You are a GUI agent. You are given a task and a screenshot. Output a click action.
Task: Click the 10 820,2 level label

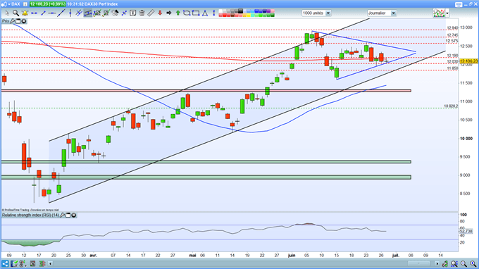point(451,106)
